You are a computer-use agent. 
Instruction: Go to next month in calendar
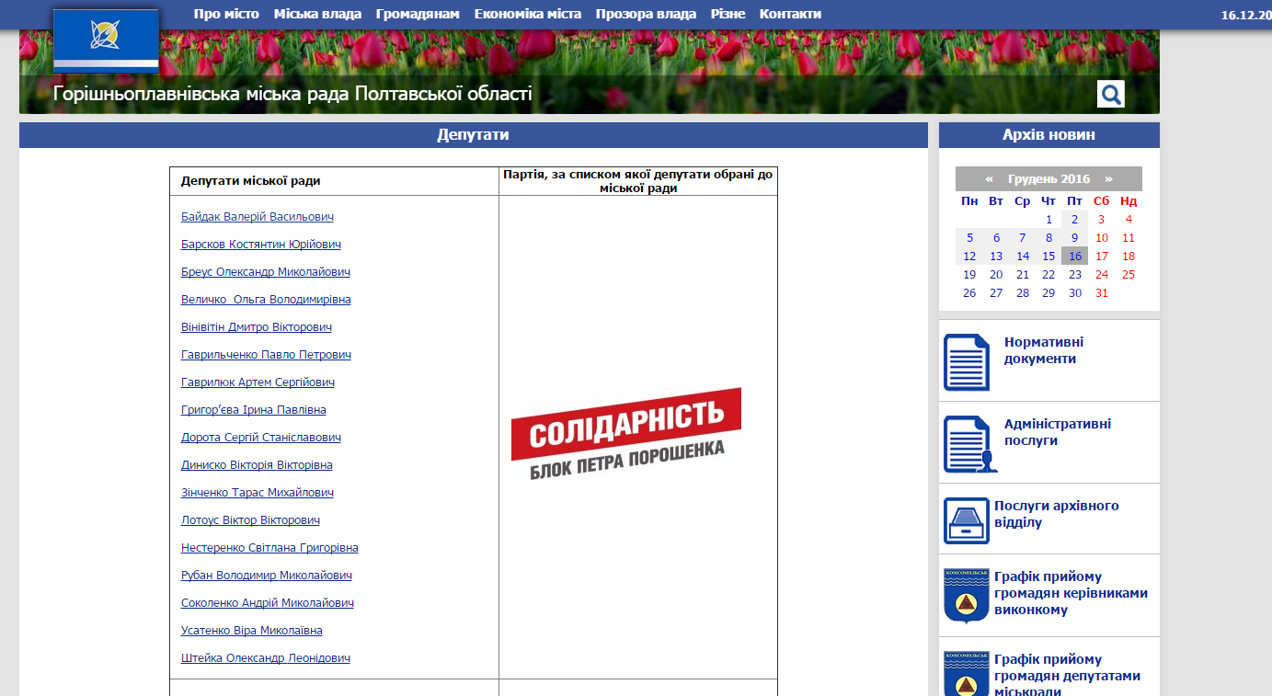pyautogui.click(x=1108, y=178)
